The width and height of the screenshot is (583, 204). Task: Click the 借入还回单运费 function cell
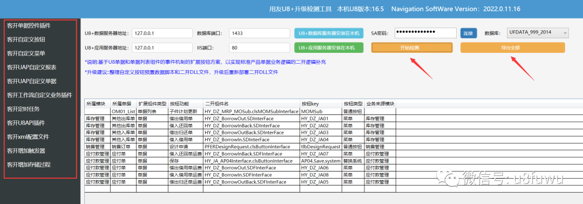pyautogui.click(x=186, y=153)
